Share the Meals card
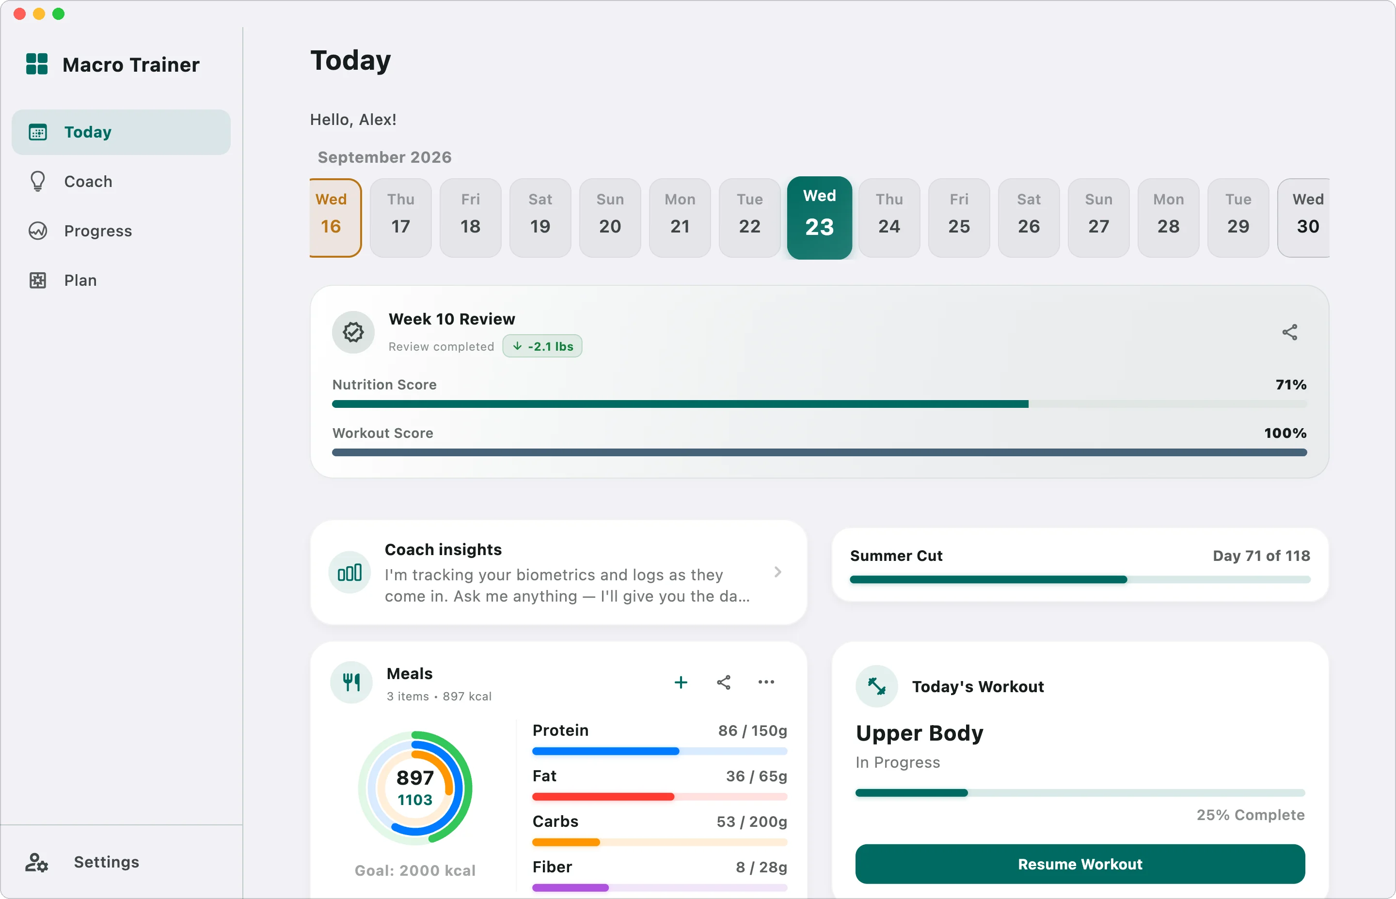The image size is (1396, 899). click(724, 682)
